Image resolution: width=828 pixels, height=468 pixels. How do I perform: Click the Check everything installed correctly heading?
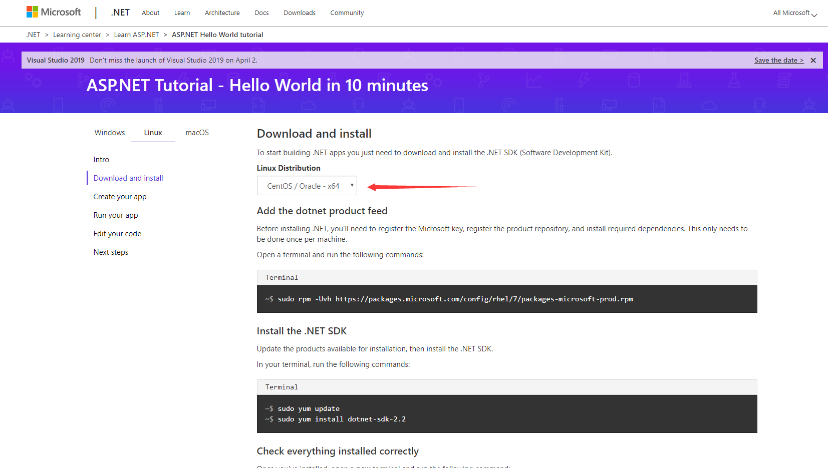(338, 451)
